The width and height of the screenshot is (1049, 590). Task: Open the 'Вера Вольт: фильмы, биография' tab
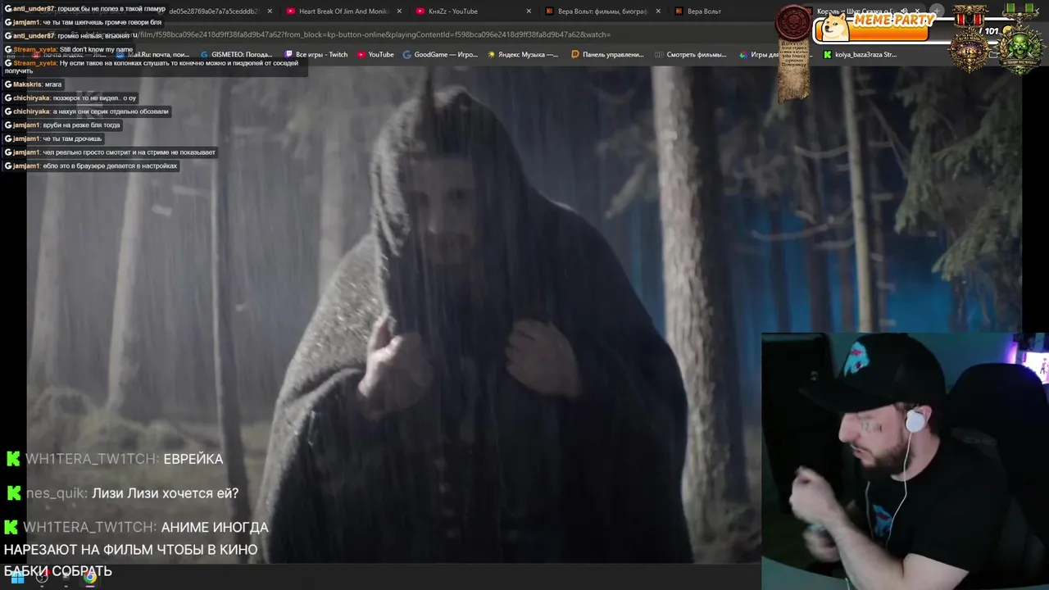602,11
